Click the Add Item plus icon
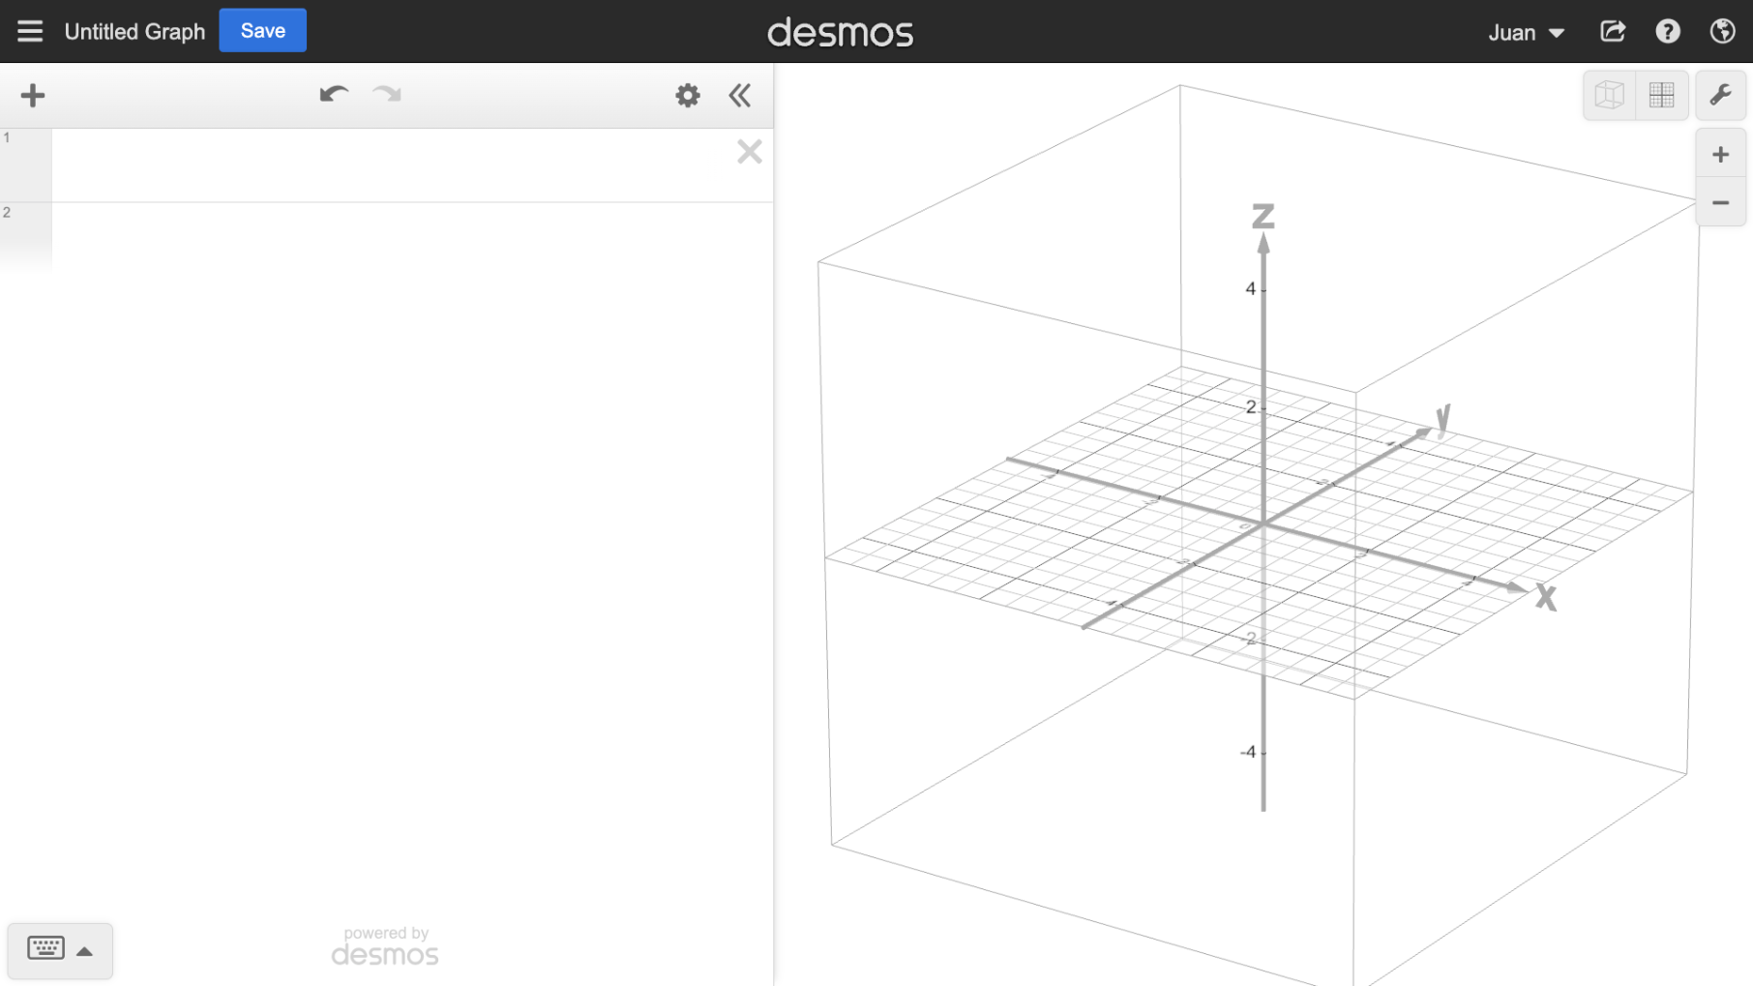Image resolution: width=1753 pixels, height=986 pixels. point(33,95)
